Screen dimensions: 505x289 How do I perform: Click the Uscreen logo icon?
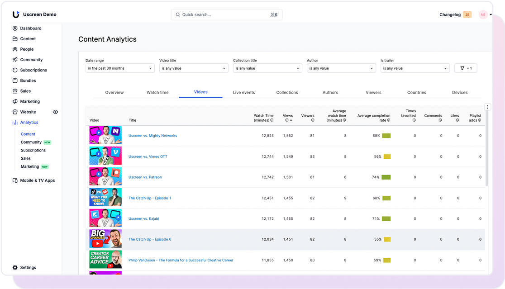pyautogui.click(x=16, y=14)
